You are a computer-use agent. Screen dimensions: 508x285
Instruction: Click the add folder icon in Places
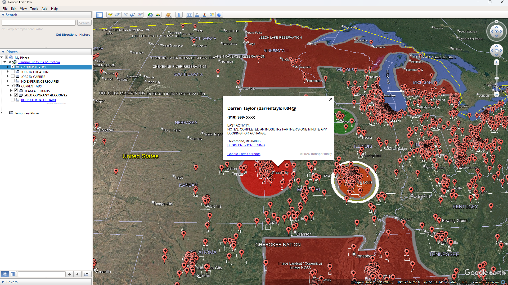point(87,274)
